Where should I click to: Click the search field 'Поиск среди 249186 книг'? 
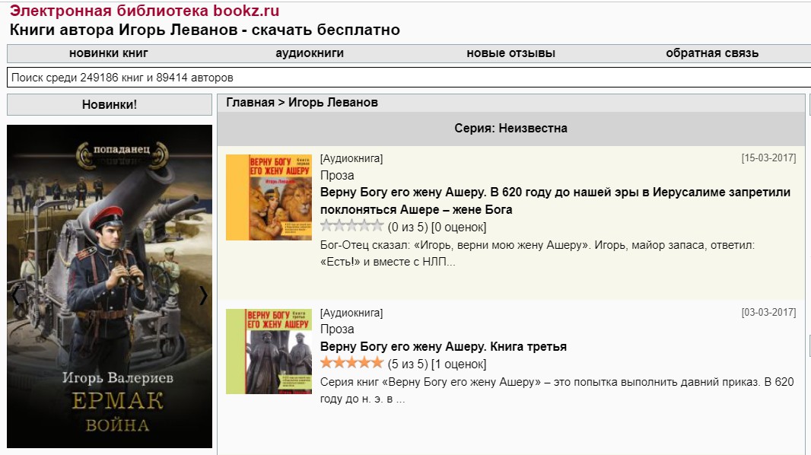409,78
